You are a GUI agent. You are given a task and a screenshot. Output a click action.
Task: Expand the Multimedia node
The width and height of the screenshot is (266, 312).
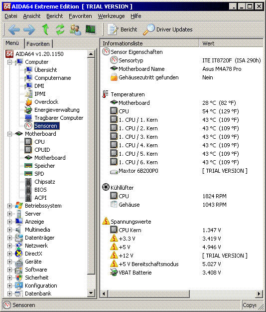(x=9, y=230)
